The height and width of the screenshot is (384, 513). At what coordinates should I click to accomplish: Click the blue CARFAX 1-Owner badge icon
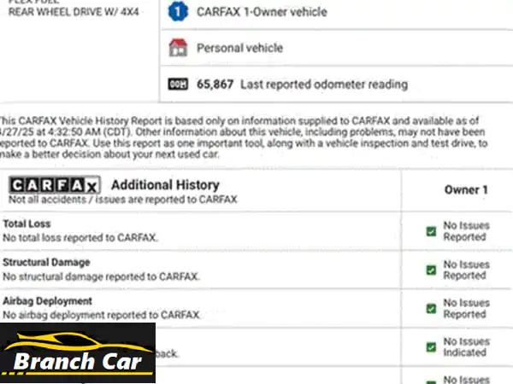[x=178, y=12]
